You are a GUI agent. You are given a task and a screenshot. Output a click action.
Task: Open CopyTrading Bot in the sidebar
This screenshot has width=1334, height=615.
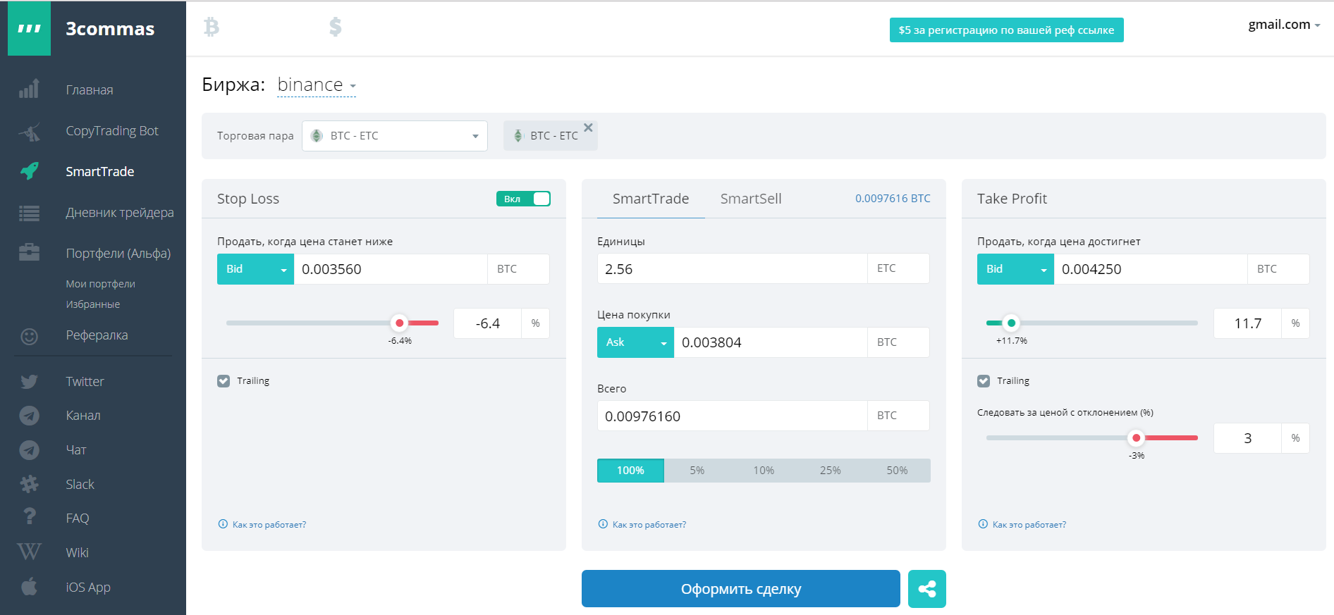coord(112,131)
